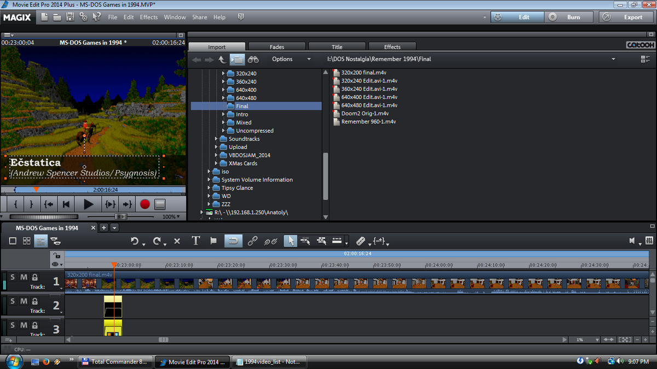Viewport: 657px width, 369px height.
Task: Open the audio mixer icon
Action: click(x=649, y=241)
